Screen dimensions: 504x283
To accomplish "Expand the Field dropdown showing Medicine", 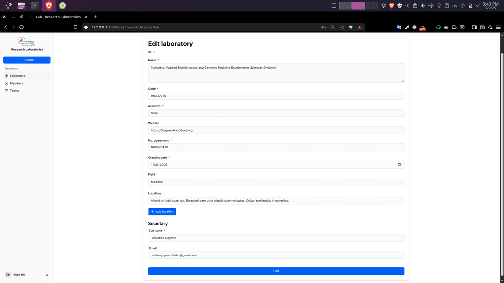I will click(x=276, y=182).
